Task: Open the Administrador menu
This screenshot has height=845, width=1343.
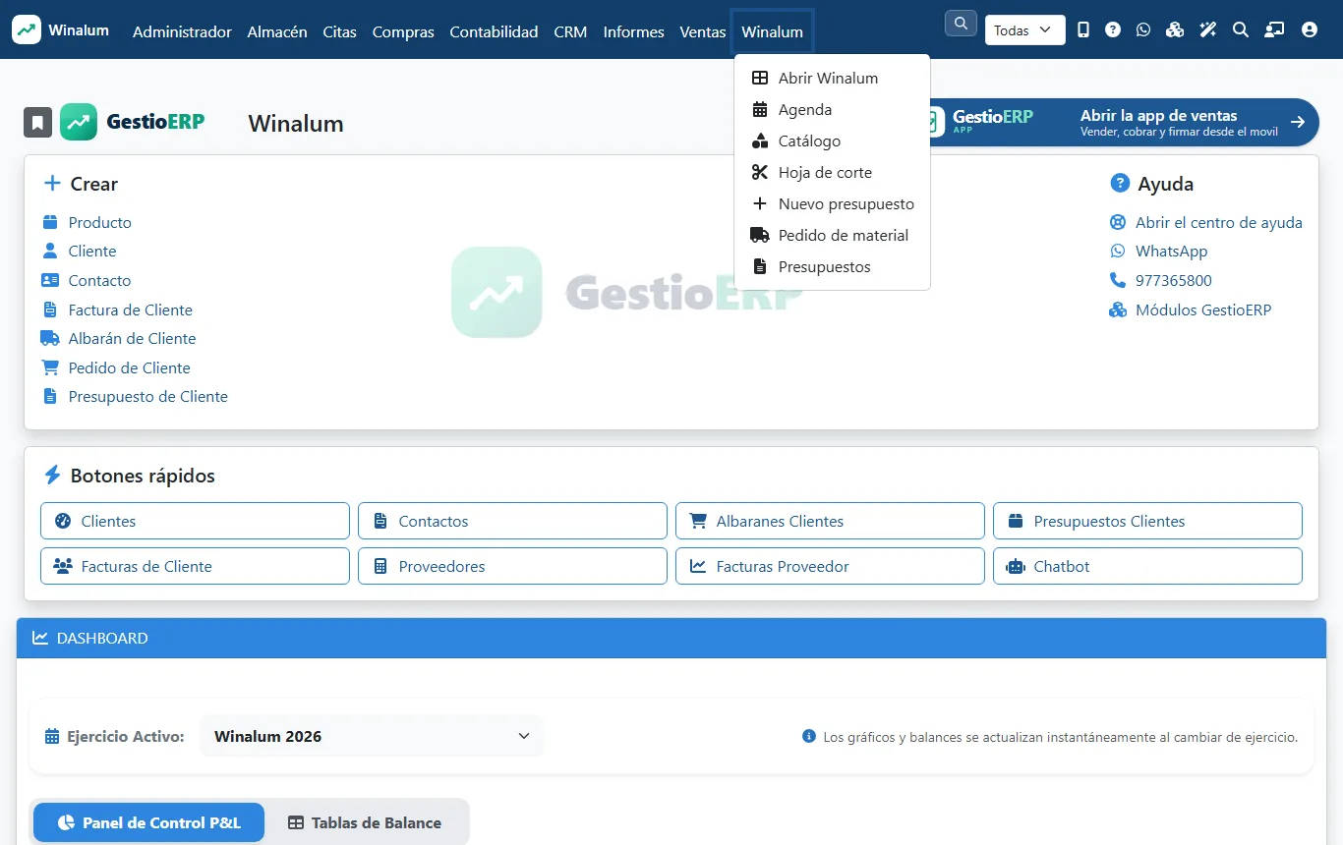Action: tap(182, 31)
